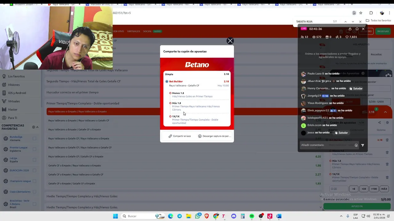Image resolution: width=394 pixels, height=221 pixels.
Task: Select Rayo Vallecano o Getafe CF / Getafe CF o Empate
Action: [184, 157]
